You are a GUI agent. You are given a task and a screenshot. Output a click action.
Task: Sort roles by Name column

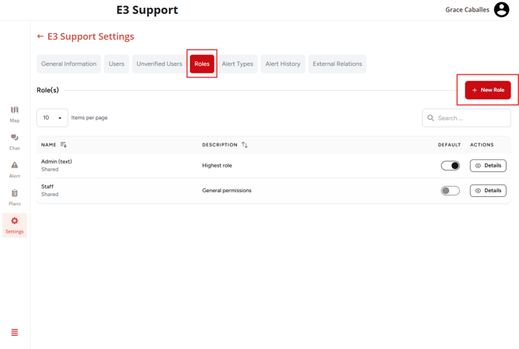click(64, 145)
